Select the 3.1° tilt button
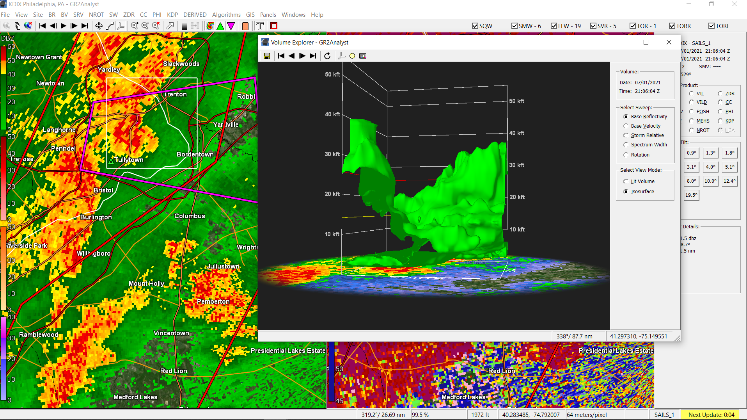Screen dimensions: 747x420 (692, 167)
